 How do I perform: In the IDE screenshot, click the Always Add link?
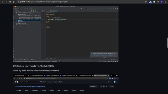tap(101, 55)
